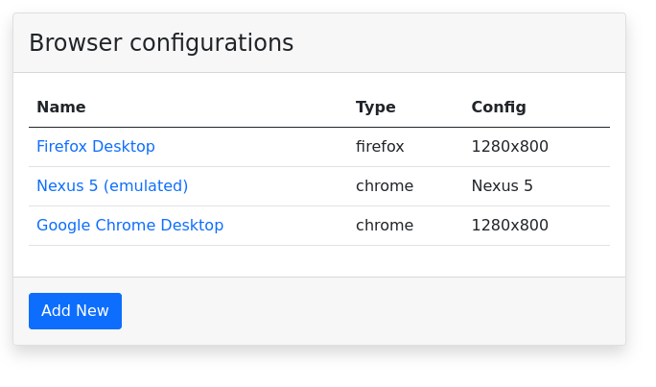Click 1280x800 config in Google Chrome Desktop row

click(x=509, y=226)
